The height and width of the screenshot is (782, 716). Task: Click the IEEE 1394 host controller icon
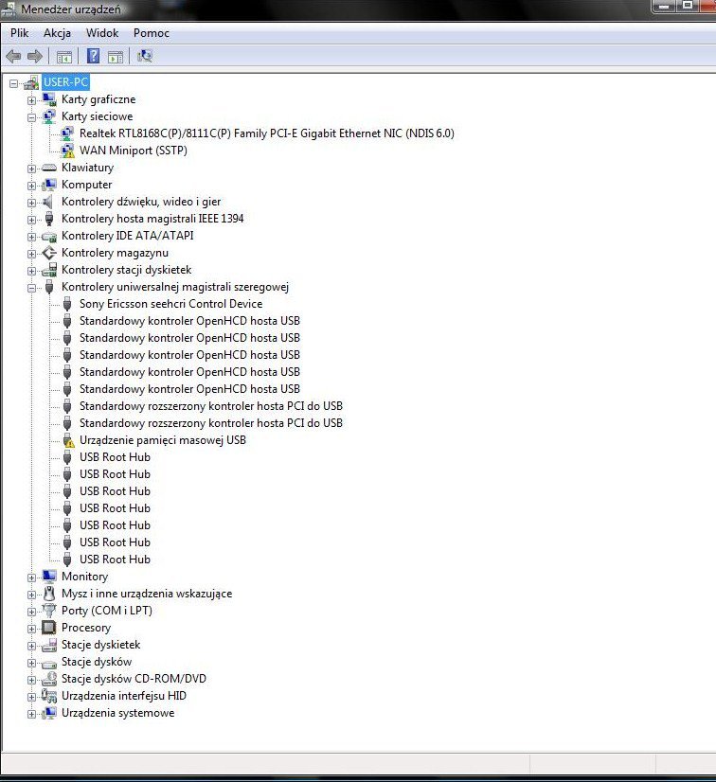(x=49, y=219)
